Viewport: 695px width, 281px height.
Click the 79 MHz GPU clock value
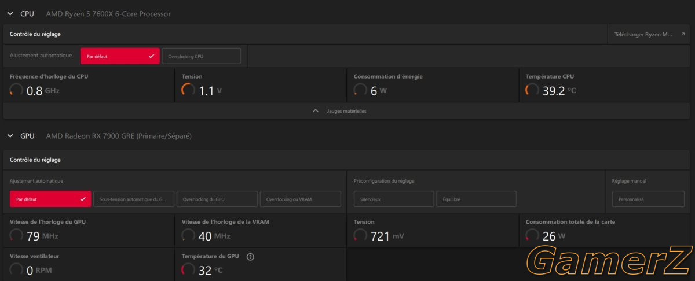[x=42, y=236]
